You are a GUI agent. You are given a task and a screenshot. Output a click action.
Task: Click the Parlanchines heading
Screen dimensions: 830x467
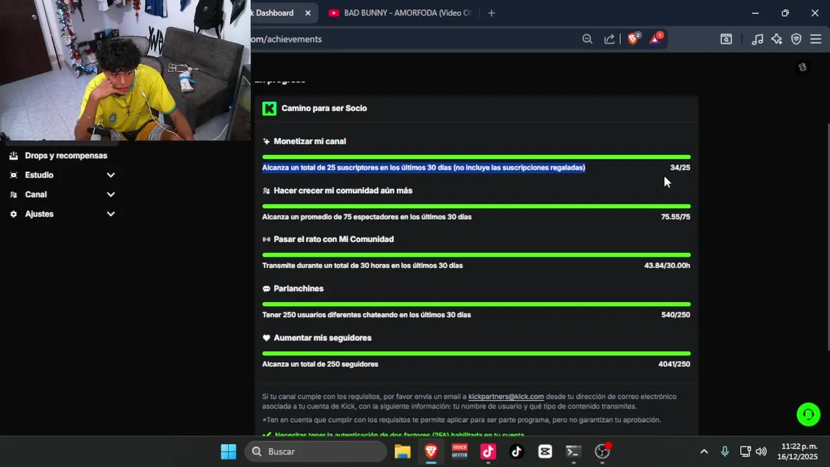click(298, 289)
